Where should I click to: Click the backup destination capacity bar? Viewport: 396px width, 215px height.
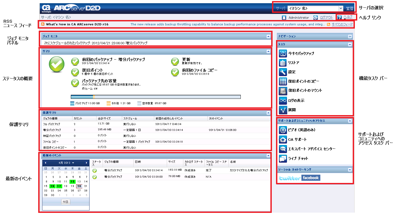click(x=155, y=97)
